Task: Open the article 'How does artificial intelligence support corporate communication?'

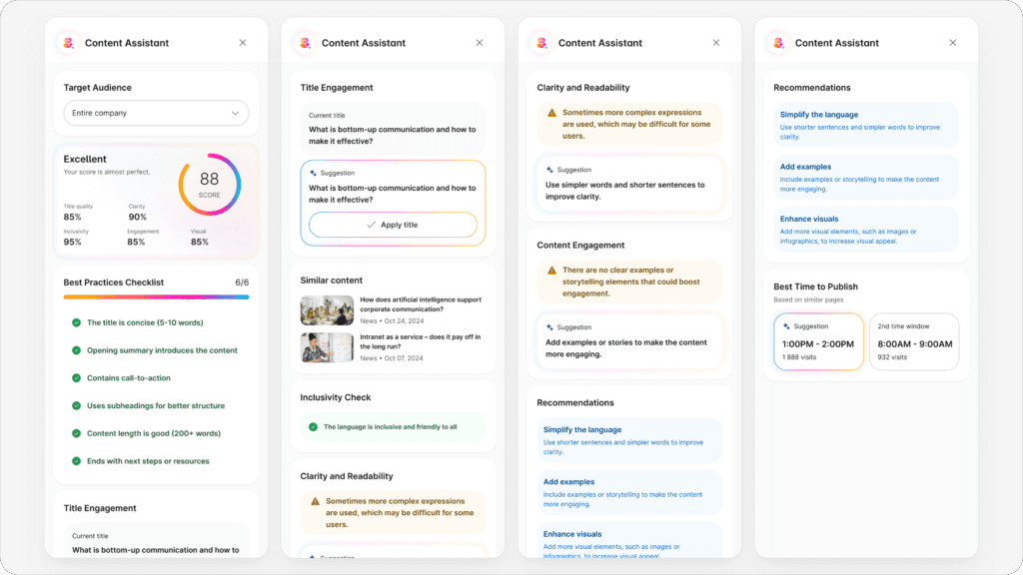Action: [420, 304]
